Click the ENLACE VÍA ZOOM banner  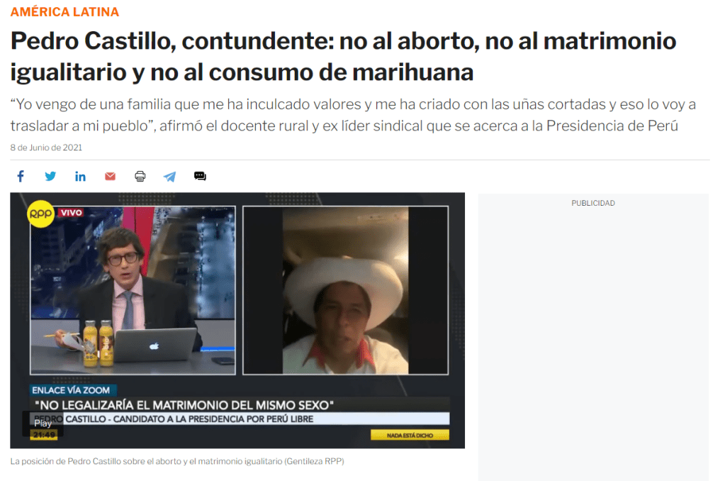(x=71, y=390)
